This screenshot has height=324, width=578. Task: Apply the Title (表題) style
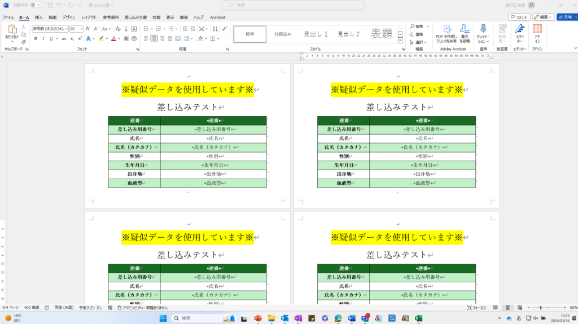(382, 34)
